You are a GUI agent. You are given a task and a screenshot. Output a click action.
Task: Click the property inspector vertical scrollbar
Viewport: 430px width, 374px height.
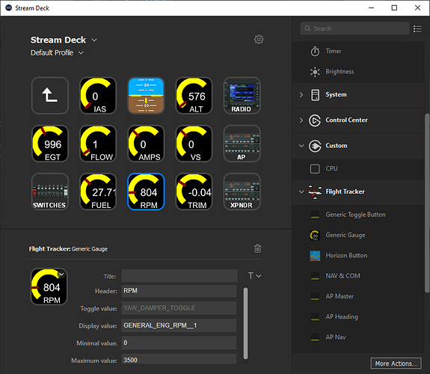tap(245, 323)
